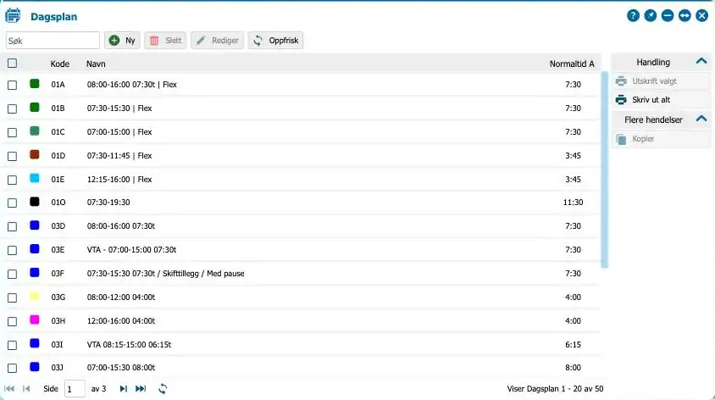Viewport: 715px width, 400px height.
Task: Sort by the Navn column header
Action: tap(96, 64)
